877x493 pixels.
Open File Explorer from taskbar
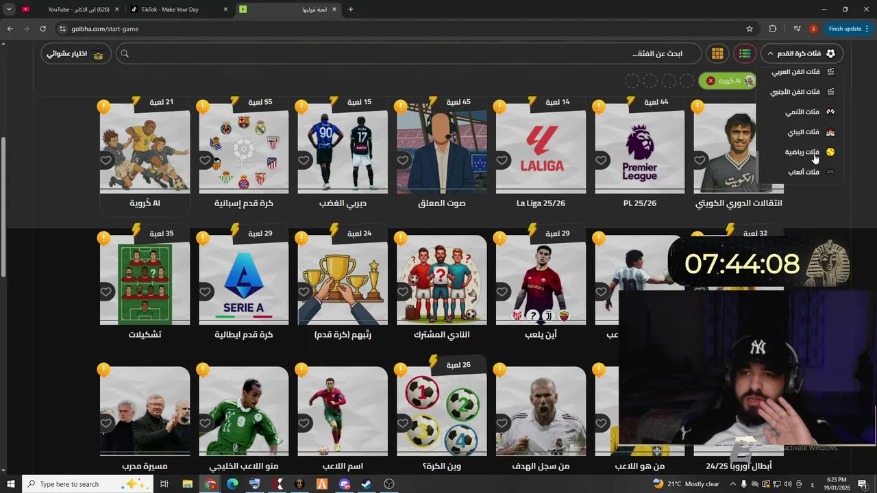[x=187, y=484]
